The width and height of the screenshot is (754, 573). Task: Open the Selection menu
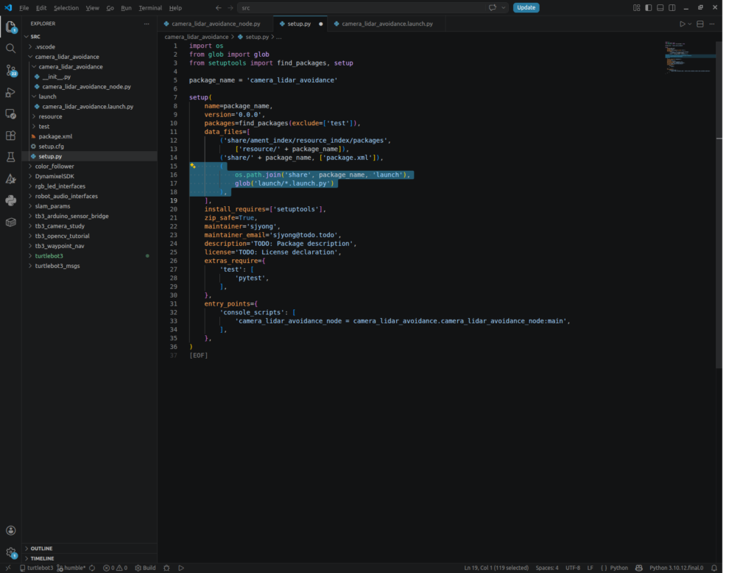click(66, 8)
